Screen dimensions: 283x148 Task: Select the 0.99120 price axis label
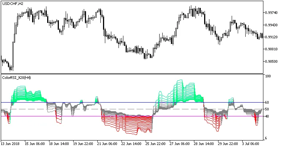pyautogui.click(x=271, y=37)
